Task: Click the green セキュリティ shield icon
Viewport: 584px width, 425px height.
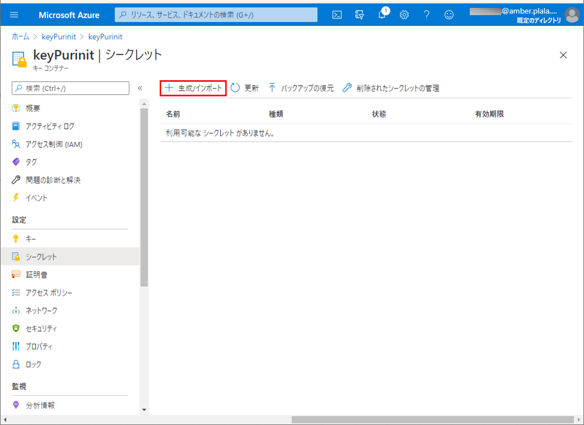Action: [x=16, y=328]
